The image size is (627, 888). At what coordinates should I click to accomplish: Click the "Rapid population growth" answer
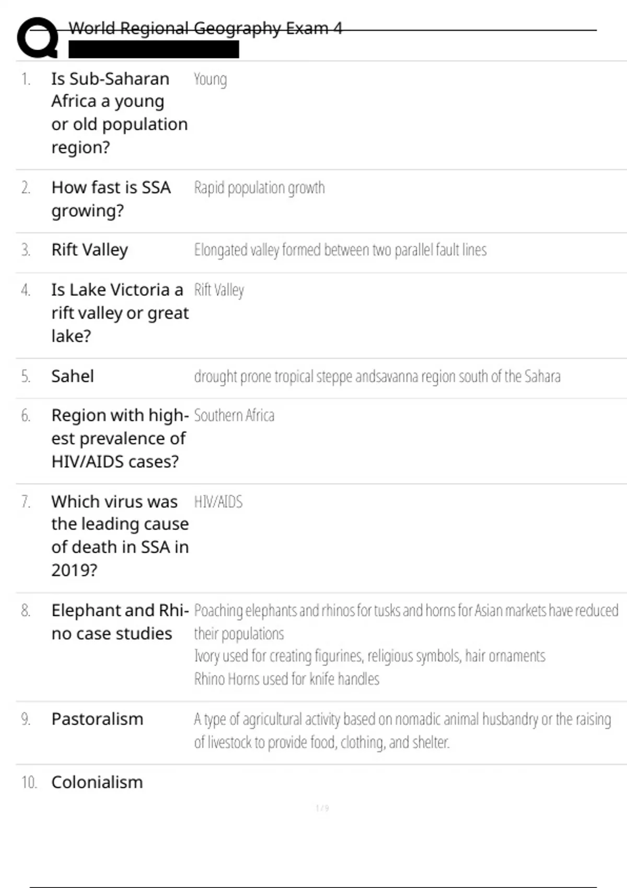pyautogui.click(x=259, y=188)
